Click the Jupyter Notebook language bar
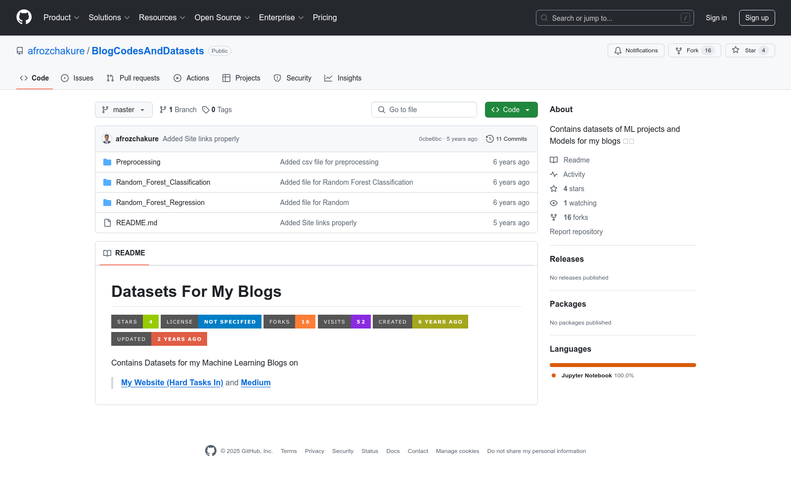This screenshot has width=791, height=494. [623, 365]
